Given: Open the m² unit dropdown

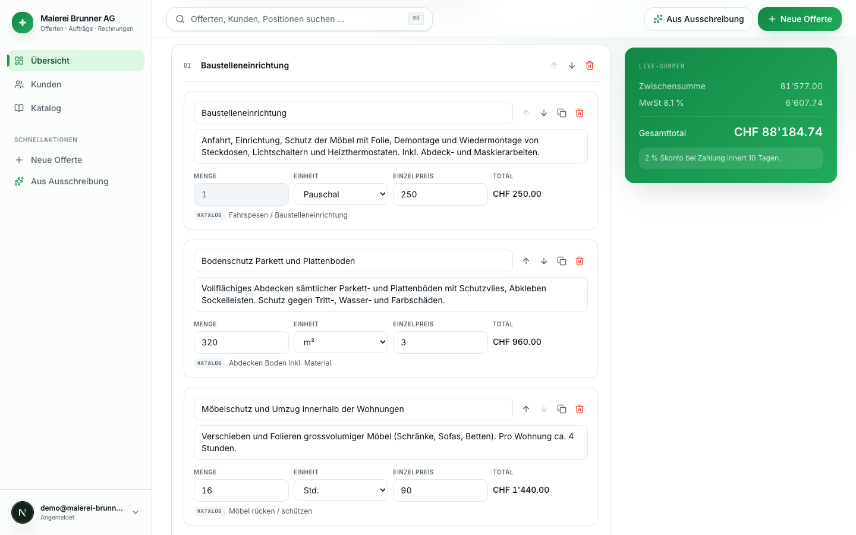Looking at the screenshot, I should [x=341, y=342].
